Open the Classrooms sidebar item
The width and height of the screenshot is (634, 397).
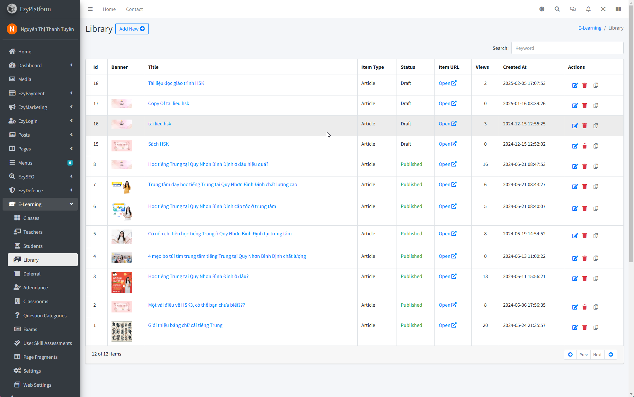coord(43,301)
